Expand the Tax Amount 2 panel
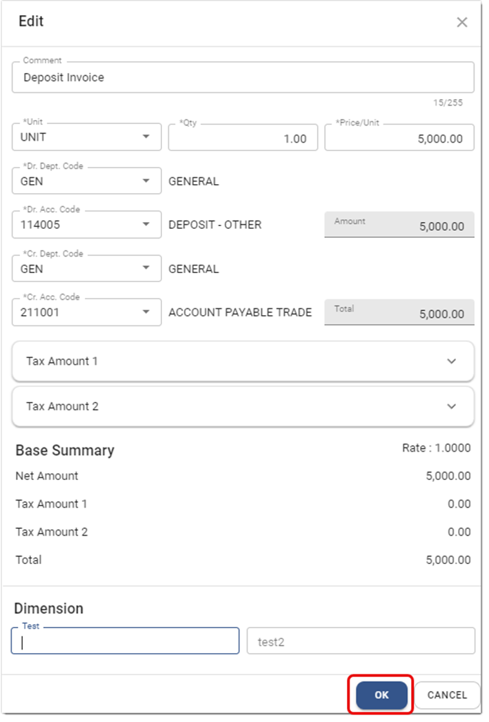 (243, 406)
